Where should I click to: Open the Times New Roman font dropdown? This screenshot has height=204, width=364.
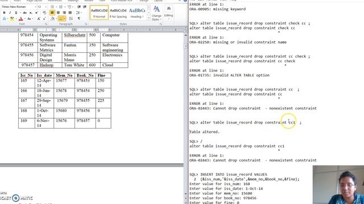point(35,7)
